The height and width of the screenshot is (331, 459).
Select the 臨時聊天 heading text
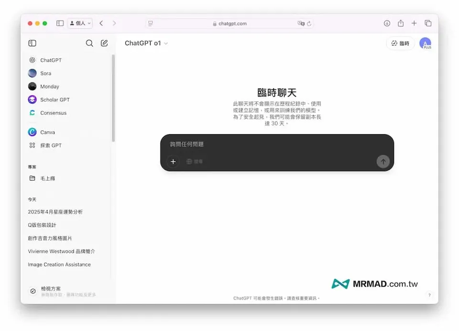click(x=277, y=93)
